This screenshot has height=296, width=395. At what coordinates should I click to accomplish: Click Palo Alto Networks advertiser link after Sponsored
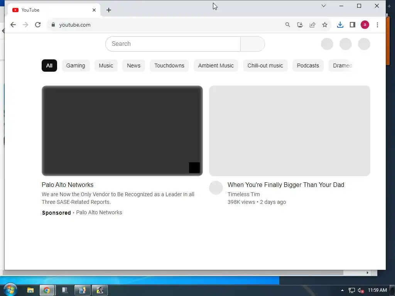pyautogui.click(x=99, y=212)
